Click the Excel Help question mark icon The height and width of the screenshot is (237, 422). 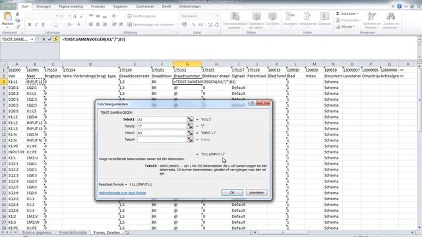coord(400,6)
